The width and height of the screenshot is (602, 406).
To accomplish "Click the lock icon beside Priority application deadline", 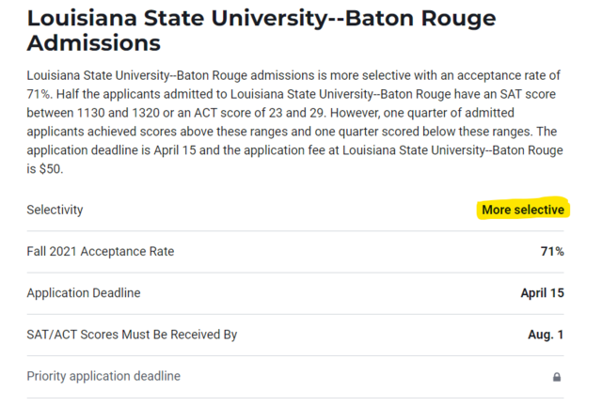I will pos(557,377).
